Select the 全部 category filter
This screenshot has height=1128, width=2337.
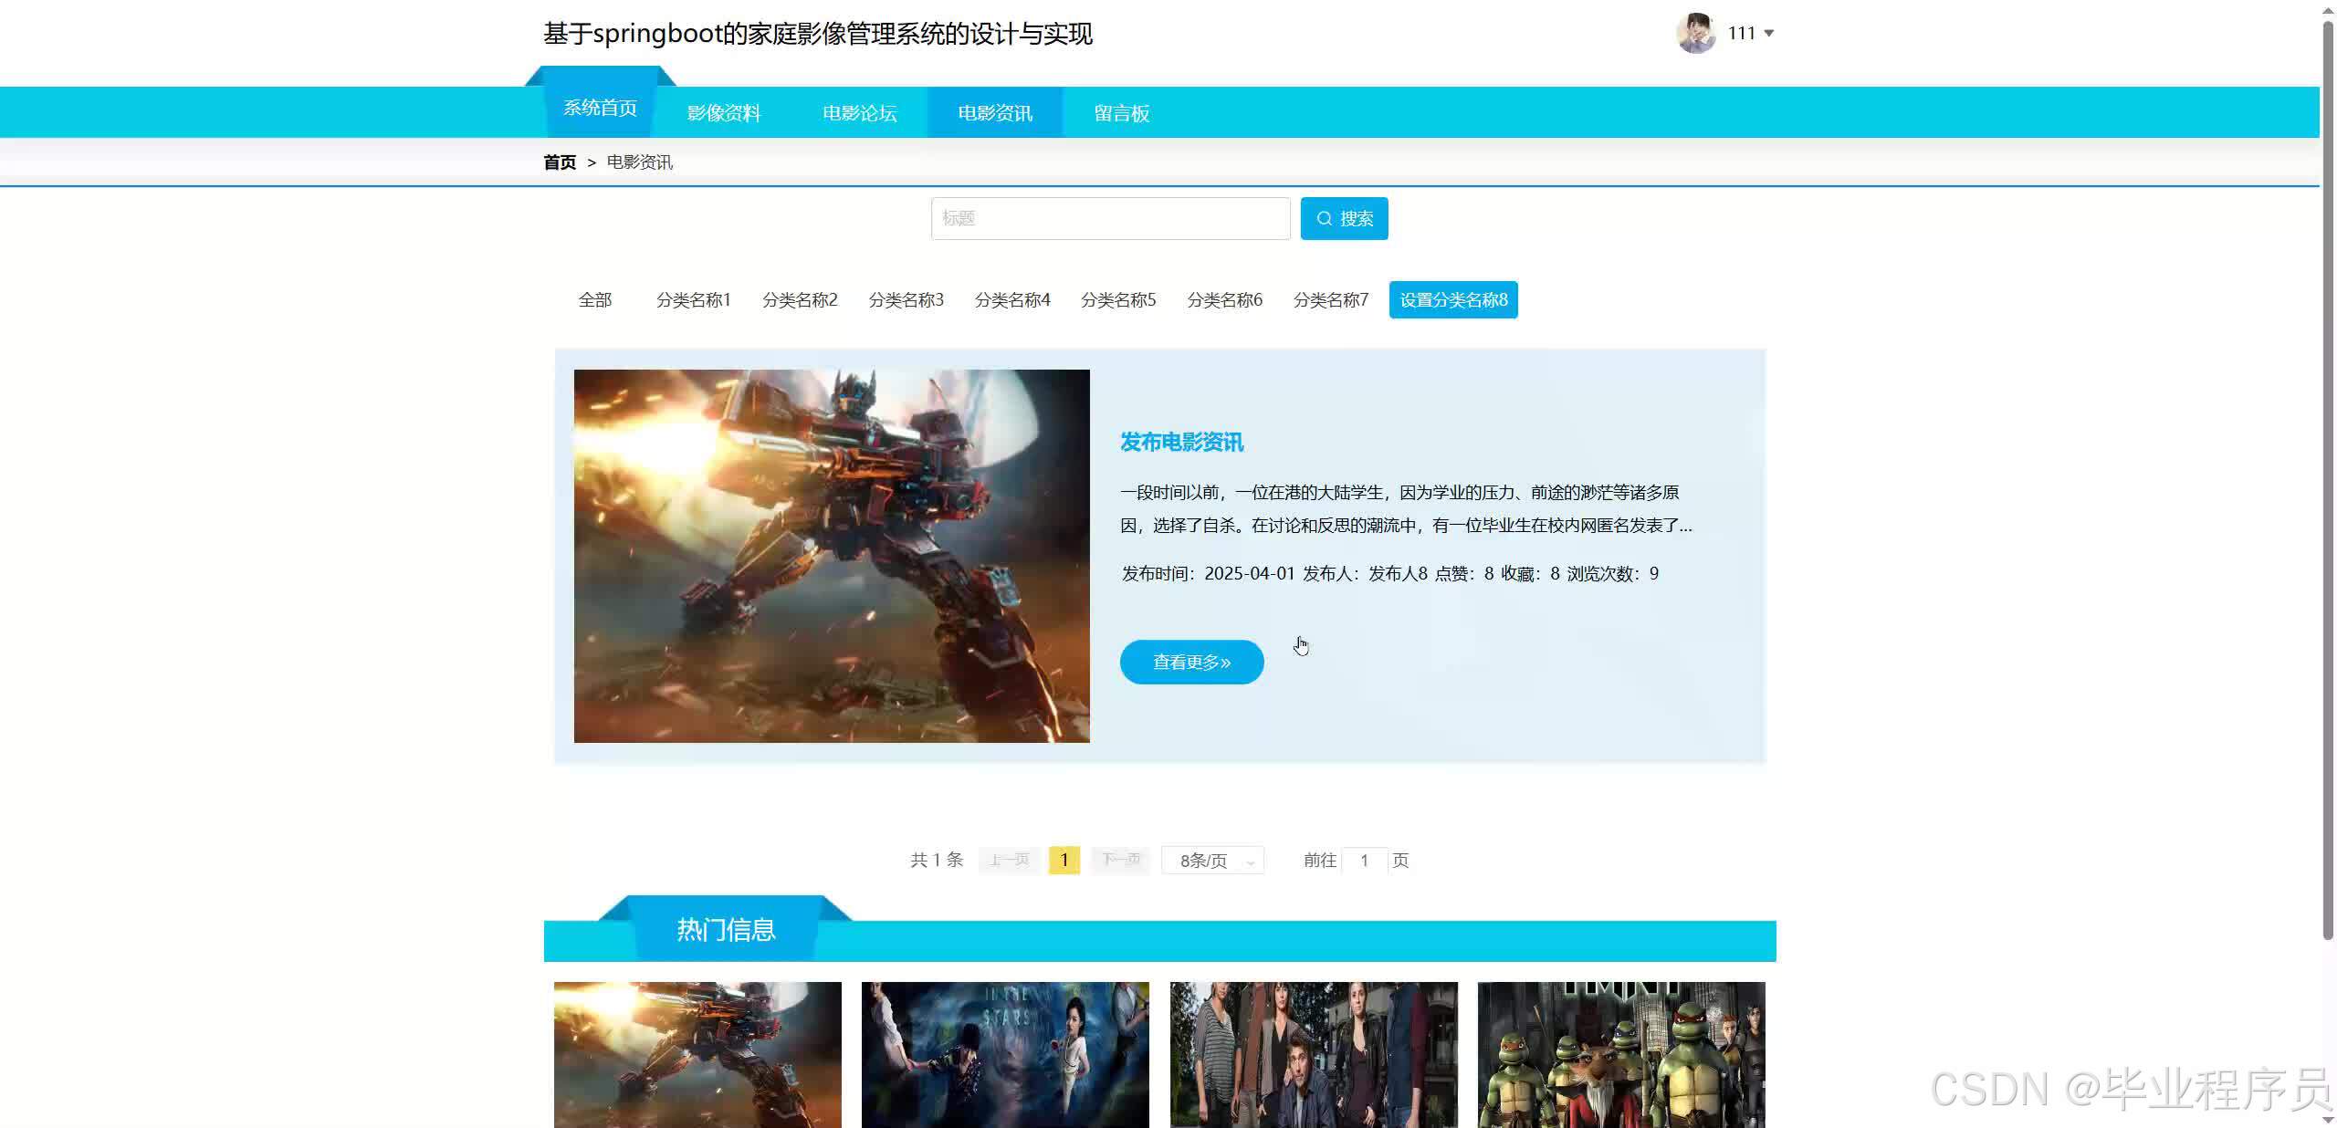tap(595, 299)
